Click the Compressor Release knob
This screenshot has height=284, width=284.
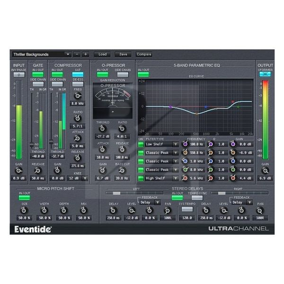78,158
